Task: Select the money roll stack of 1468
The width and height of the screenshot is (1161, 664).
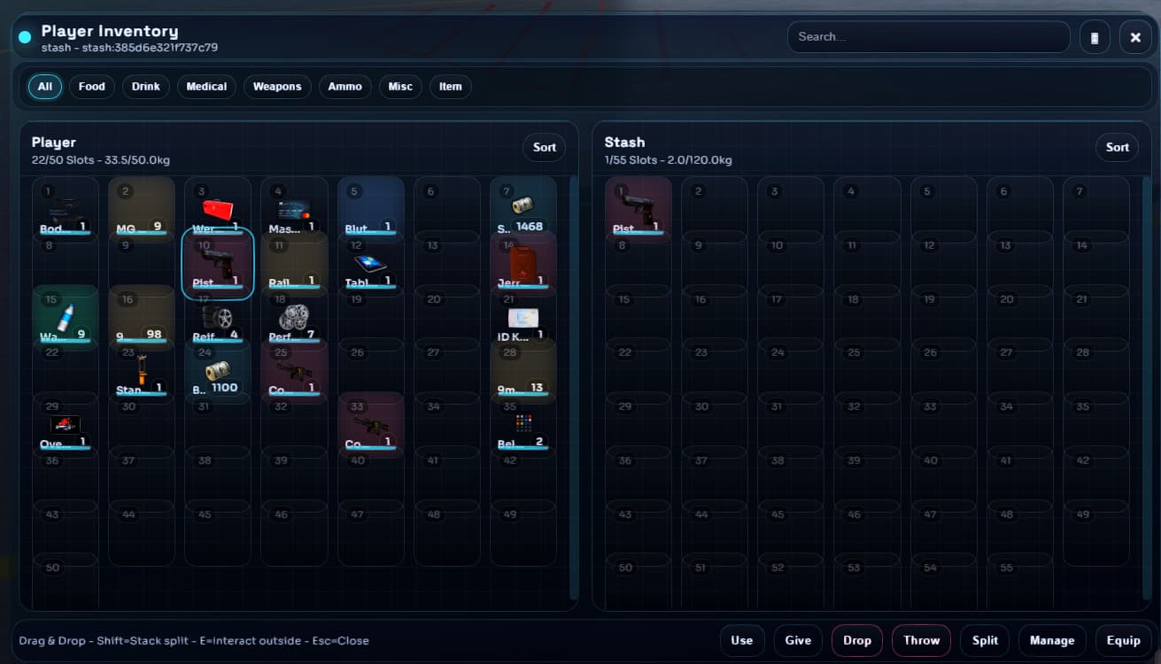Action: point(522,209)
